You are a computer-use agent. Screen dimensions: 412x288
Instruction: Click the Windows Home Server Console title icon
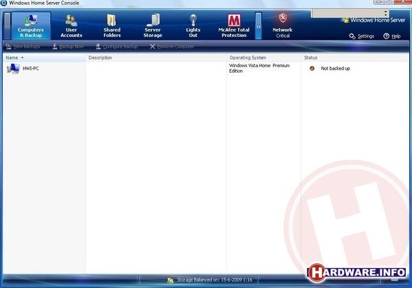coord(3,3)
